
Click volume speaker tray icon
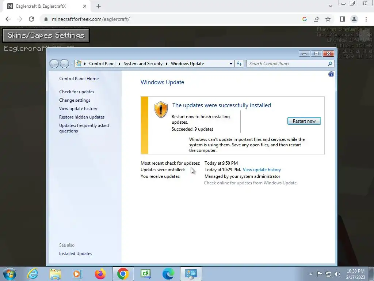coord(337,274)
